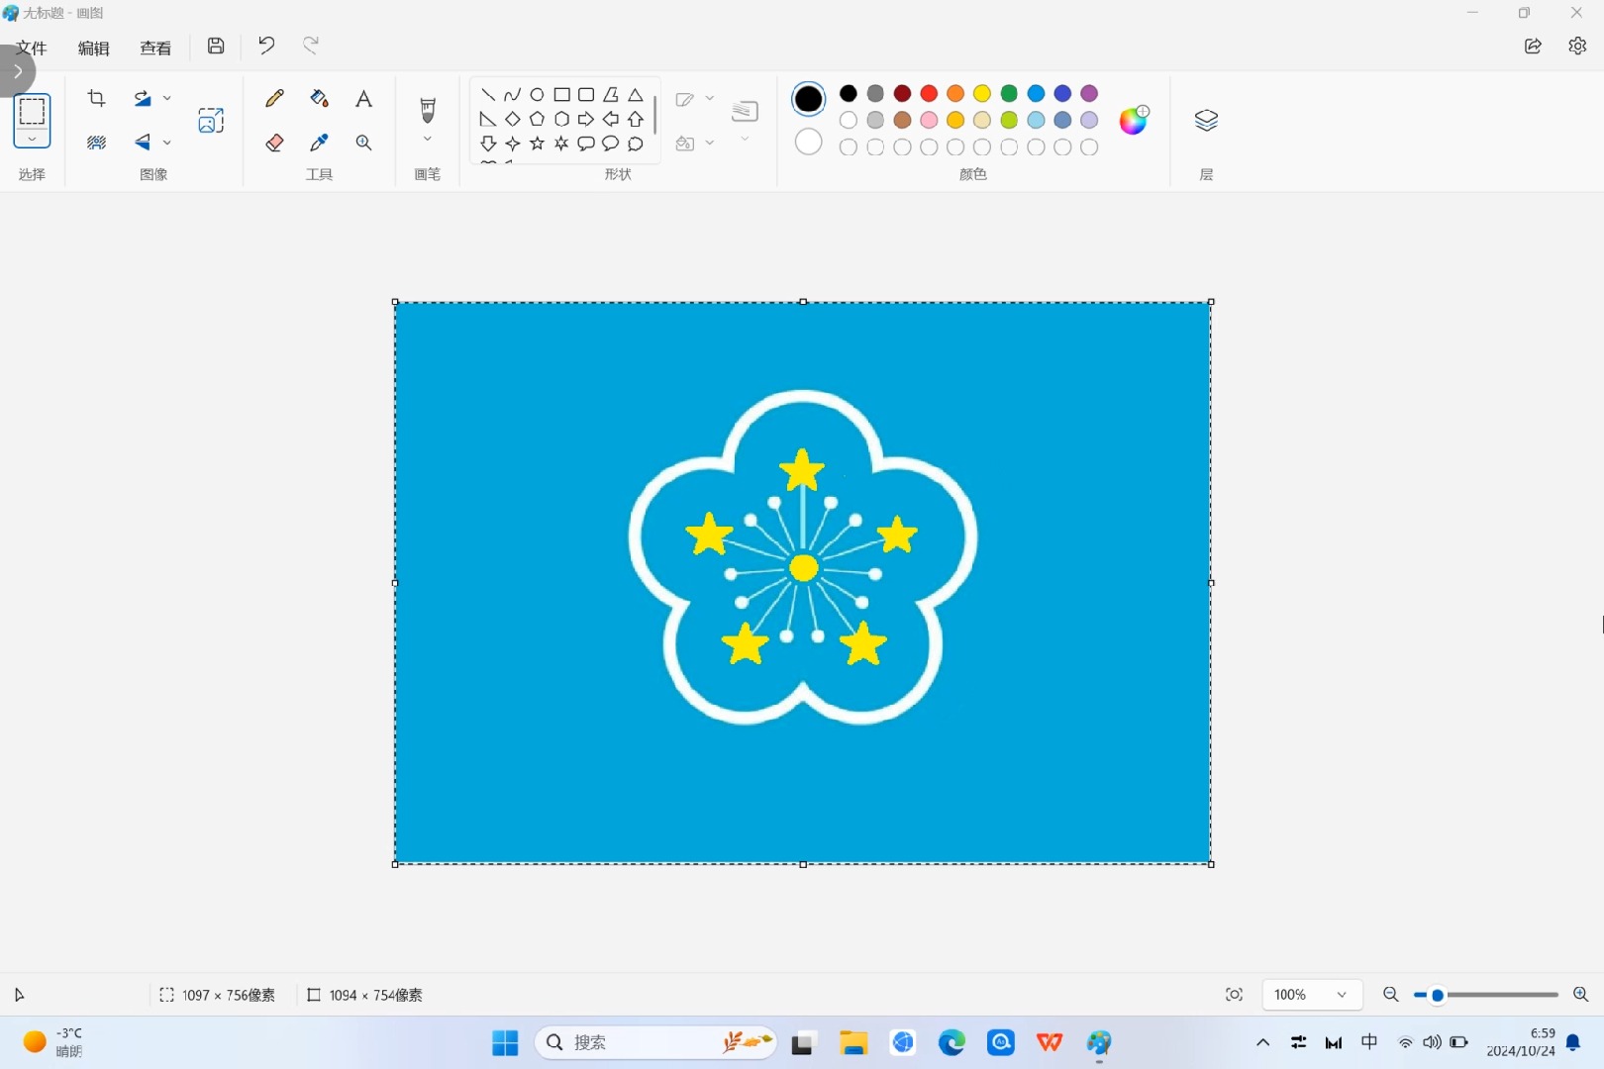Pick the green color swatch

(x=1009, y=93)
